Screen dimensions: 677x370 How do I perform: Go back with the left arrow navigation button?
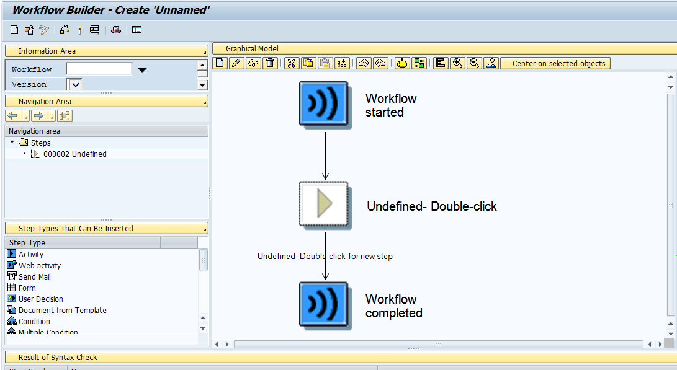(13, 115)
